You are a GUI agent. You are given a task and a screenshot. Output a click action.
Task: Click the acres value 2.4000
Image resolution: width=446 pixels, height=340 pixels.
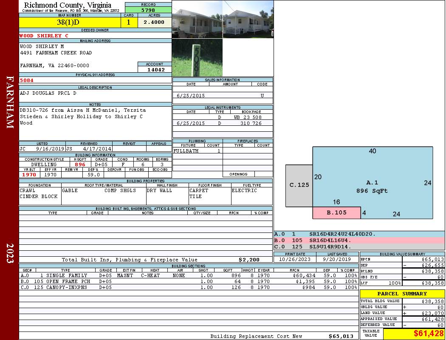pos(154,23)
